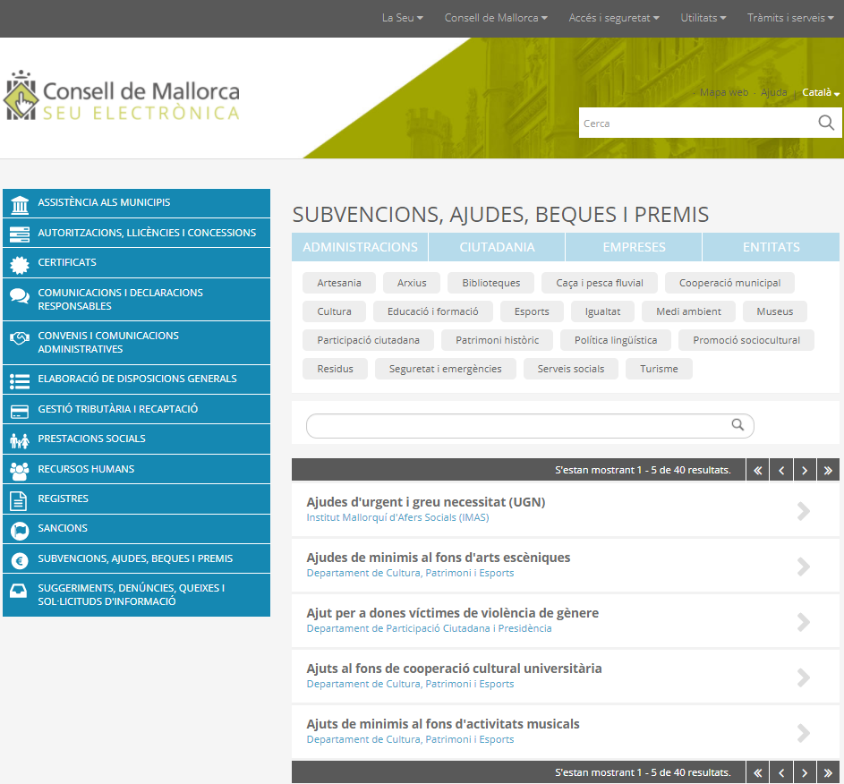Open the La Seu dropdown menu
844x784 pixels.
tap(402, 18)
